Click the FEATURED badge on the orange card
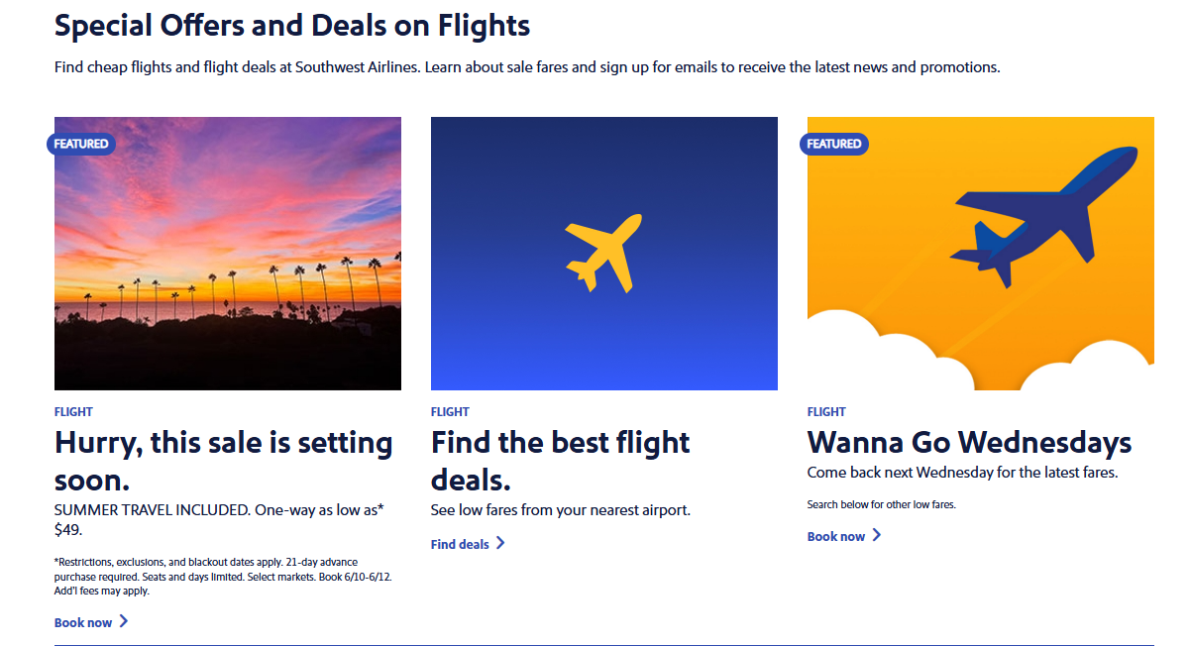 click(834, 144)
